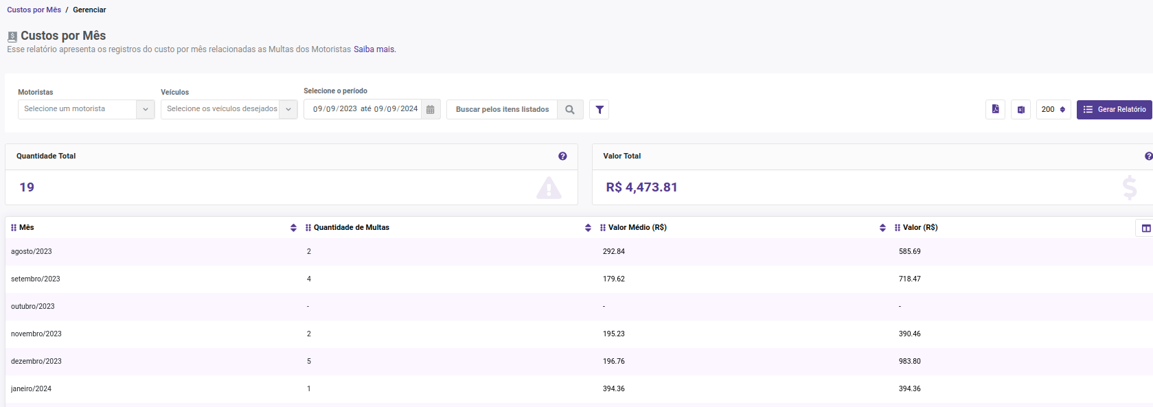Image resolution: width=1153 pixels, height=407 pixels.
Task: Click the 196.76 average value cell
Action: coord(614,362)
